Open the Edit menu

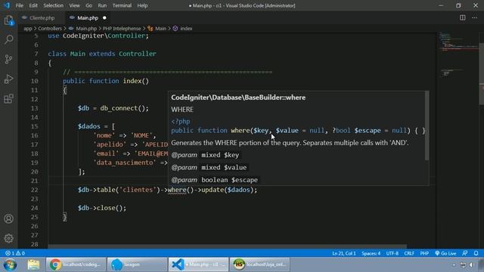pos(33,5)
